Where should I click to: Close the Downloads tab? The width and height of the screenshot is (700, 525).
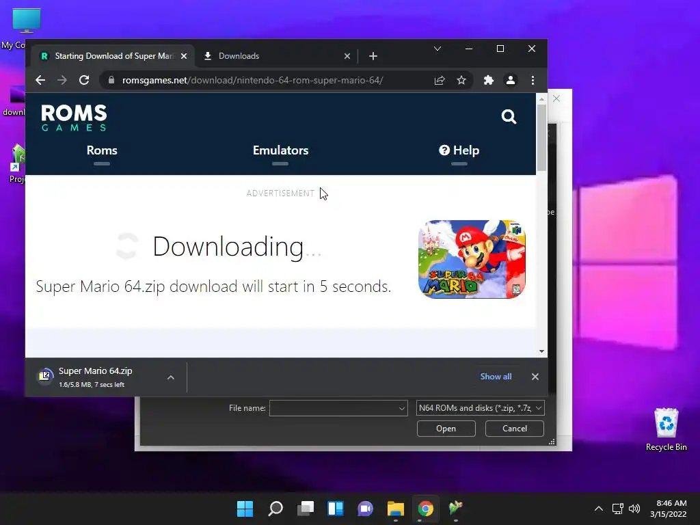(x=347, y=56)
